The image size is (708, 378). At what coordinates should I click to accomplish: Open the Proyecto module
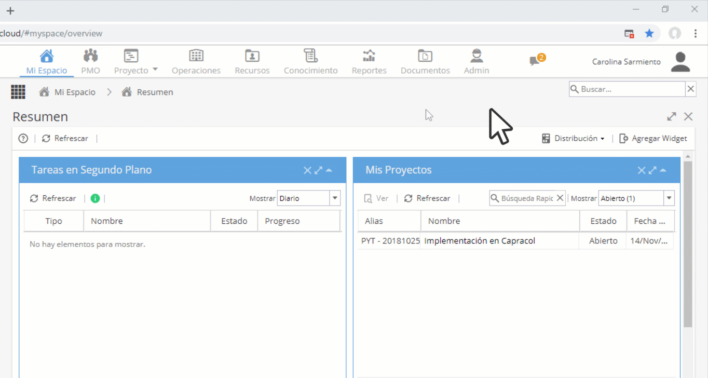pyautogui.click(x=131, y=62)
